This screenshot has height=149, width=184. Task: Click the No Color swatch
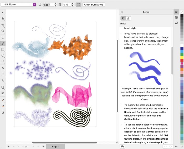point(182,12)
